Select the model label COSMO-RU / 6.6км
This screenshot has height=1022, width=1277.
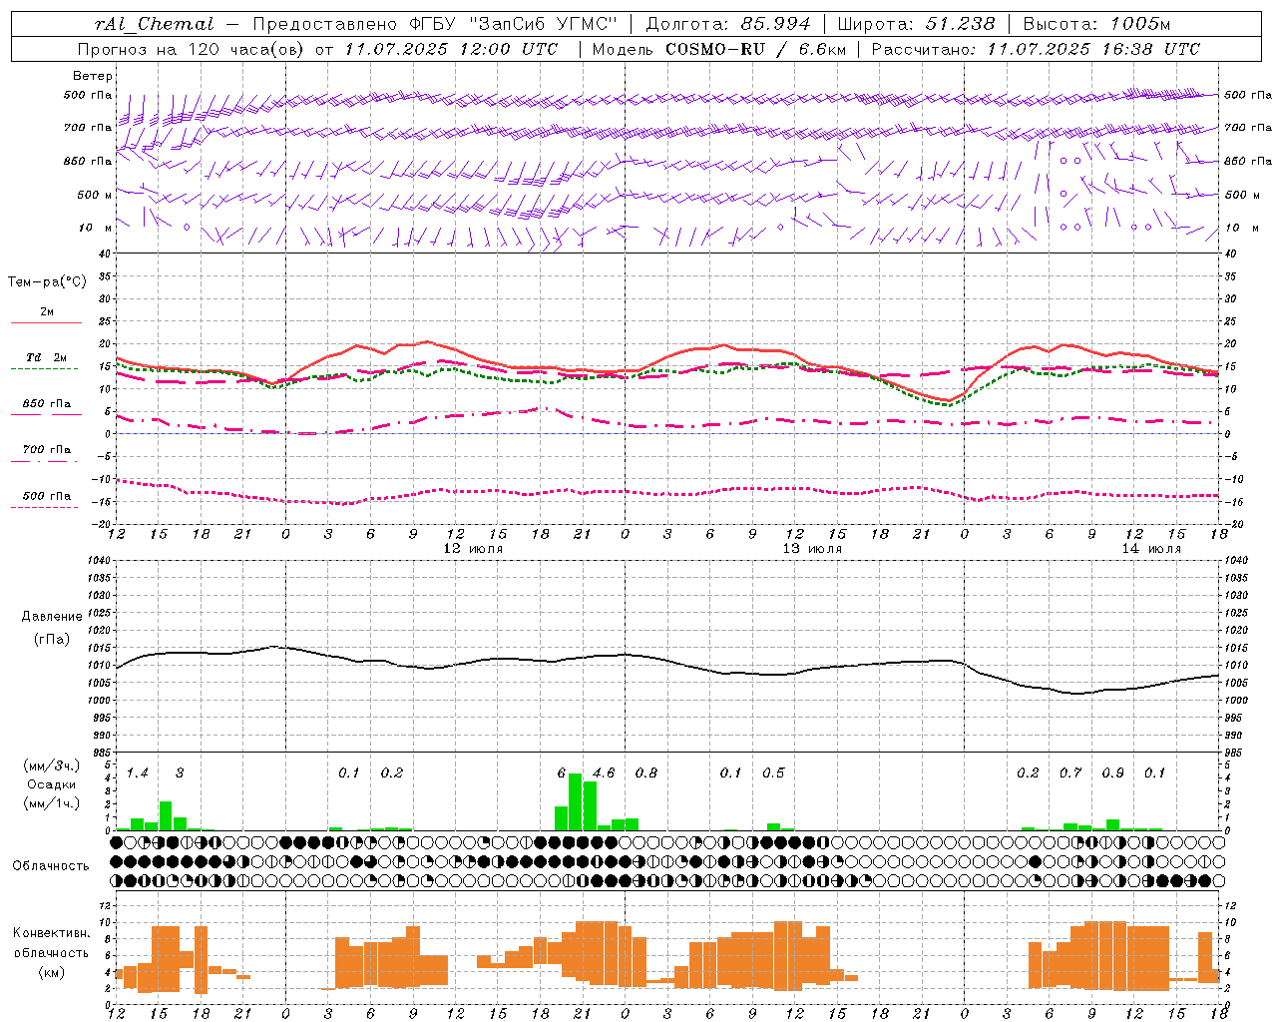755,49
